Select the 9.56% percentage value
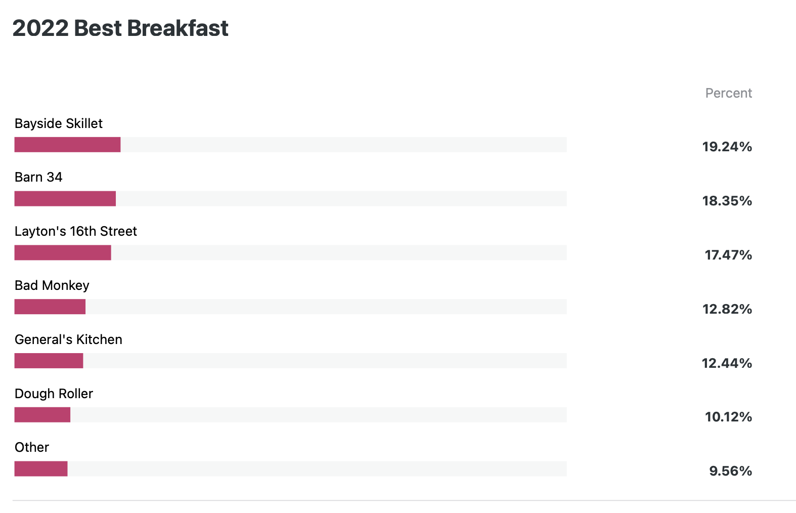This screenshot has height=513, width=796. tap(731, 471)
